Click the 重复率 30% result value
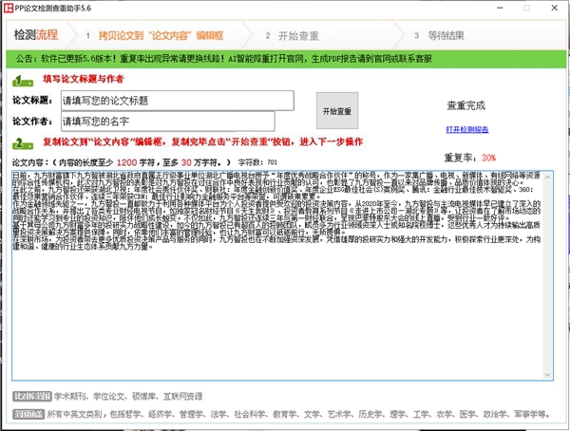The height and width of the screenshot is (431, 570). click(488, 158)
